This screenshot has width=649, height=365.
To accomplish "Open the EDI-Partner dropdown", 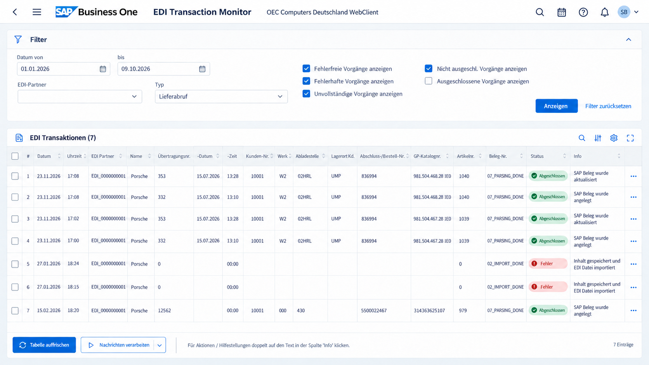I will [80, 97].
